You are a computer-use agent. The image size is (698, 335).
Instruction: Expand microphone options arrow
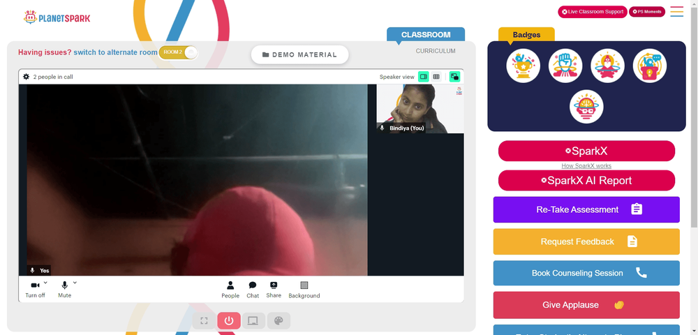[75, 283]
